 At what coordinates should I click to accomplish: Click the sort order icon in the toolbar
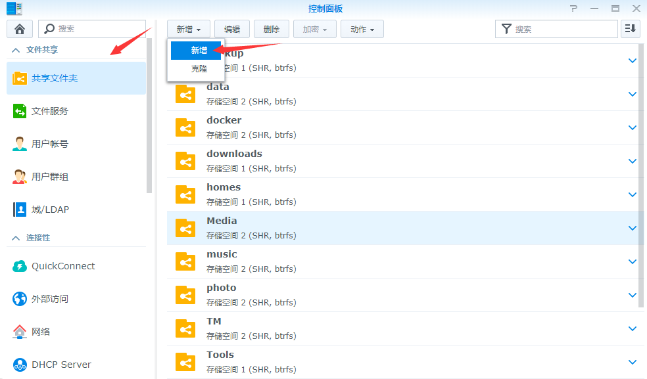(630, 29)
